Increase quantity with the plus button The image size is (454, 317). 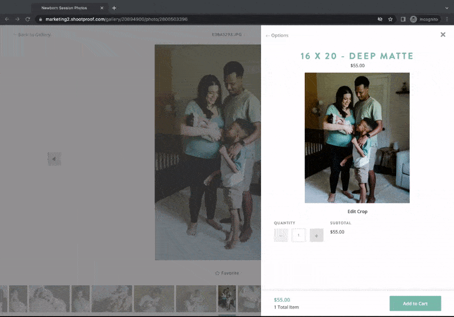pos(317,235)
